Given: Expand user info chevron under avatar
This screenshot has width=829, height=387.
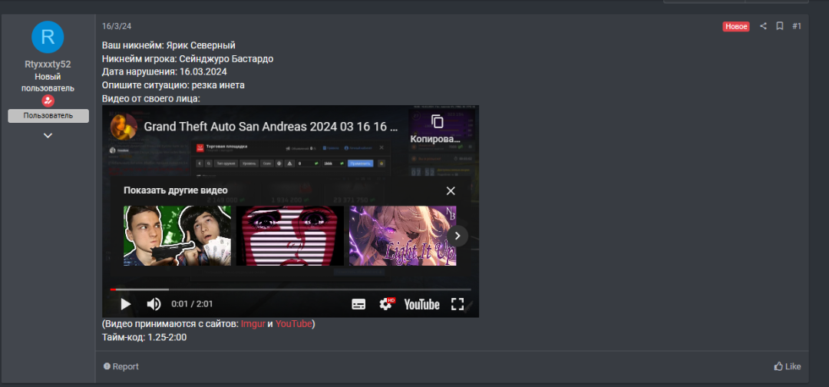Looking at the screenshot, I should point(48,135).
